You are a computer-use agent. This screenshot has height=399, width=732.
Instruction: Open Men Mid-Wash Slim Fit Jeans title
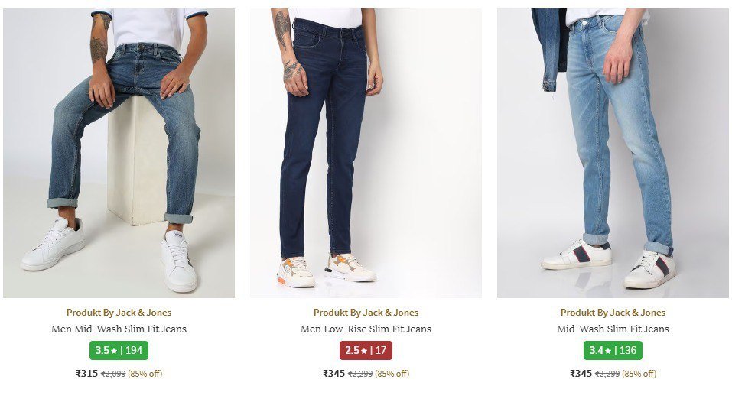(119, 329)
